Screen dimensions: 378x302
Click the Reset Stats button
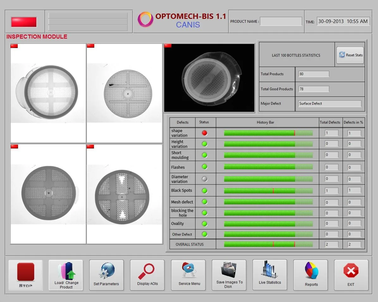point(350,55)
